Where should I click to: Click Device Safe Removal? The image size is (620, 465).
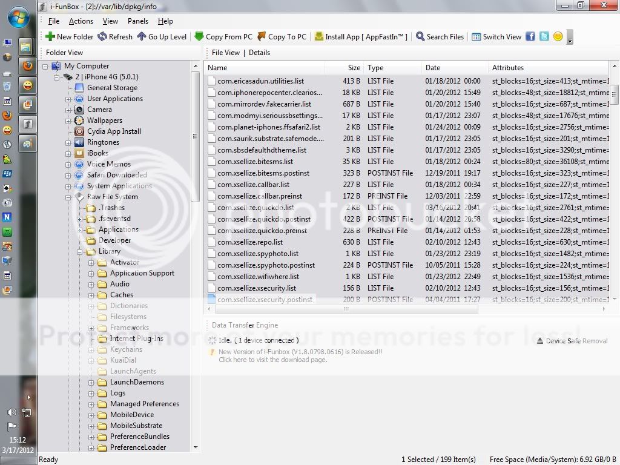(x=571, y=340)
